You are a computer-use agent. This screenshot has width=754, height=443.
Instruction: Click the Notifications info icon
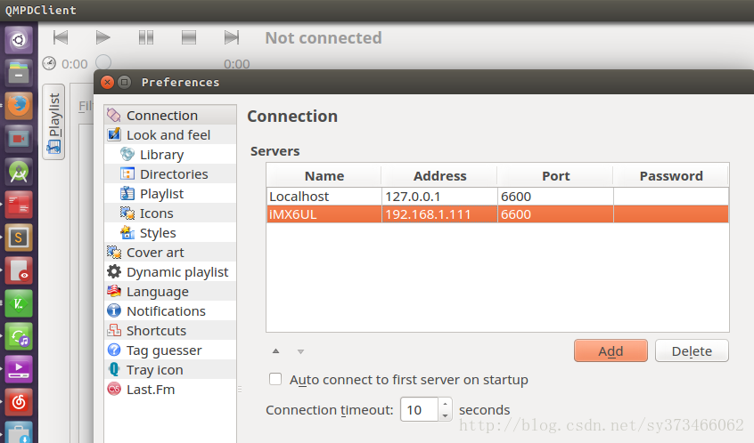pos(114,311)
